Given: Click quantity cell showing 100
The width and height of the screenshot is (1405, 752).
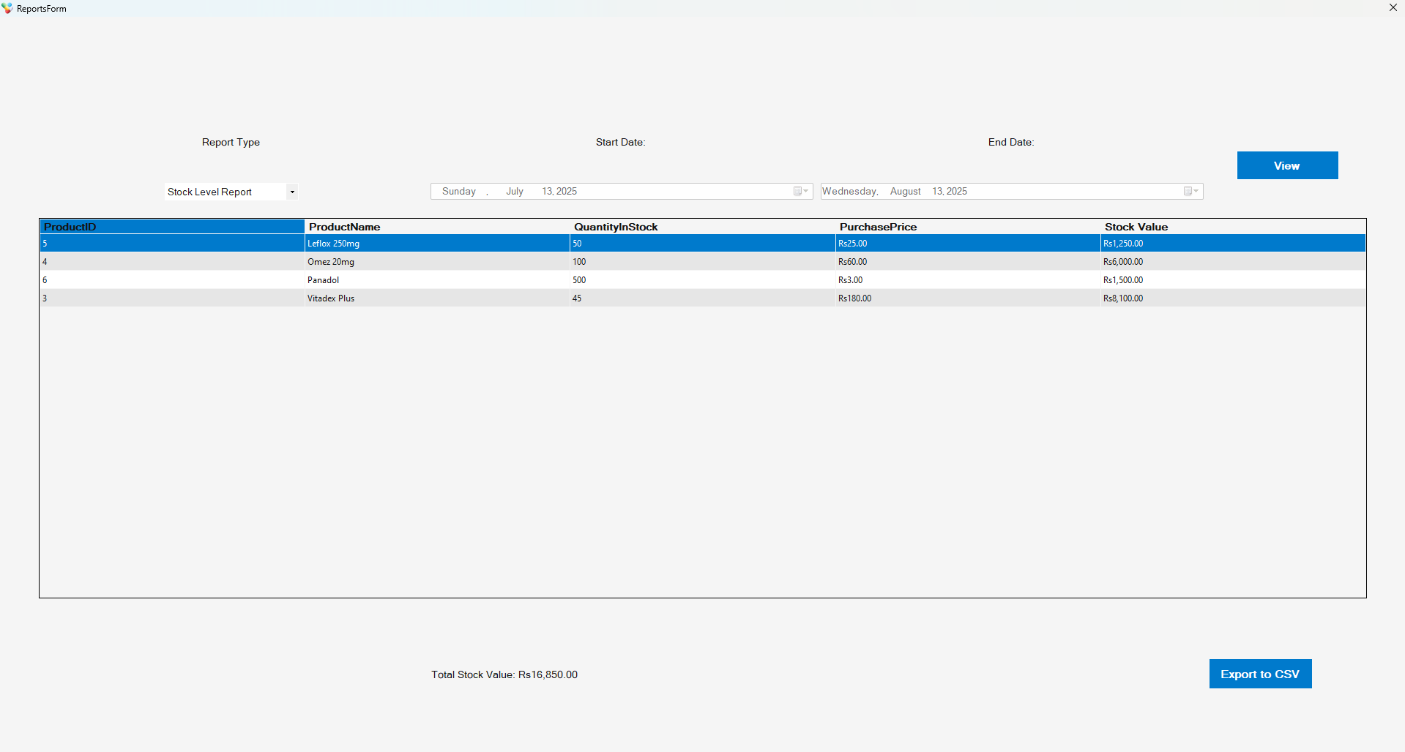Looking at the screenshot, I should coord(703,262).
